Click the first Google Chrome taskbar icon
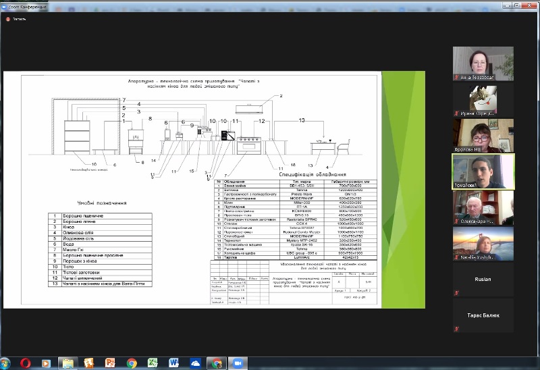 (132, 363)
